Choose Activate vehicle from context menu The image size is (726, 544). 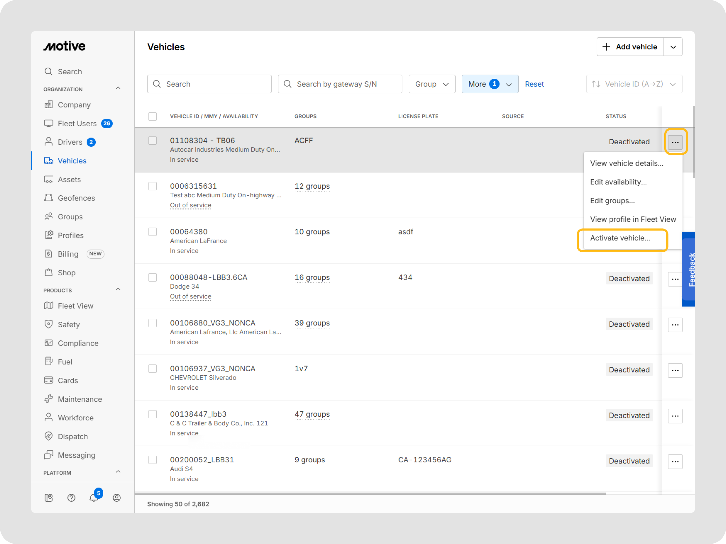coord(620,238)
